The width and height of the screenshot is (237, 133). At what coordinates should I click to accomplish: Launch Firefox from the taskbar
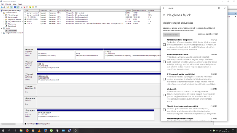click(27, 130)
